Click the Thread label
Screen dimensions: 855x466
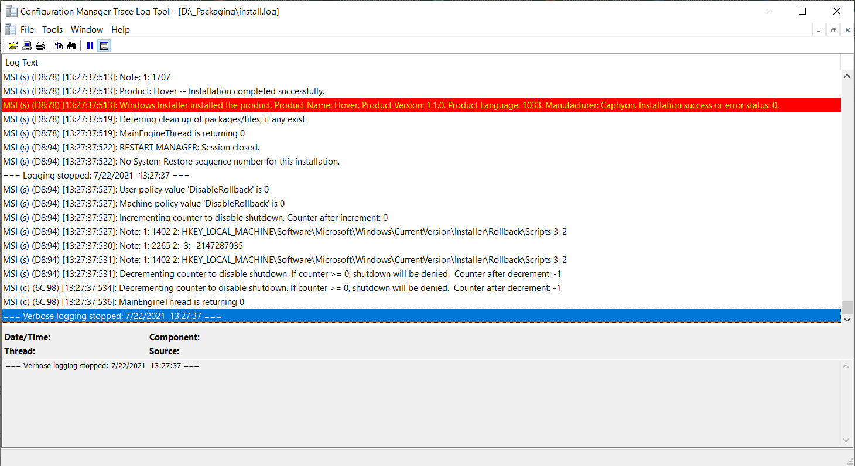(x=20, y=351)
